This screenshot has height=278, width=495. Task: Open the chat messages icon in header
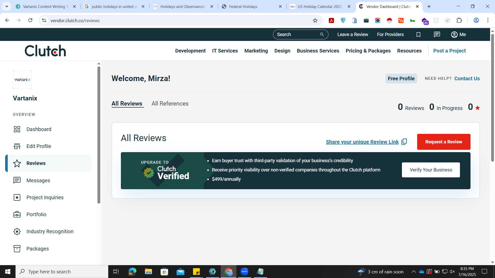[437, 34]
